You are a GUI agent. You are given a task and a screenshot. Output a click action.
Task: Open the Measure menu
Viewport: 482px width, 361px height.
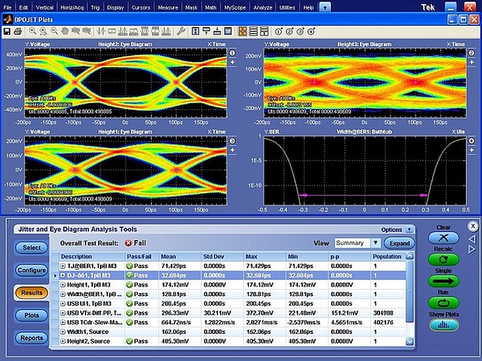168,7
